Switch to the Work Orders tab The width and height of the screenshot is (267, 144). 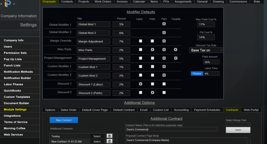pyautogui.click(x=103, y=2)
